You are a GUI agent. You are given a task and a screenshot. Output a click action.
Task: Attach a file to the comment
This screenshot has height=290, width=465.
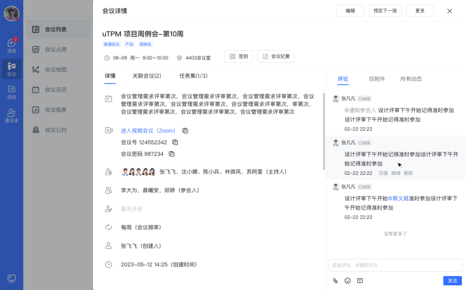tap(335, 281)
